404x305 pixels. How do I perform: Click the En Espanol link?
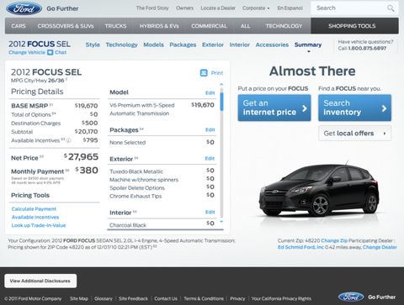point(290,8)
